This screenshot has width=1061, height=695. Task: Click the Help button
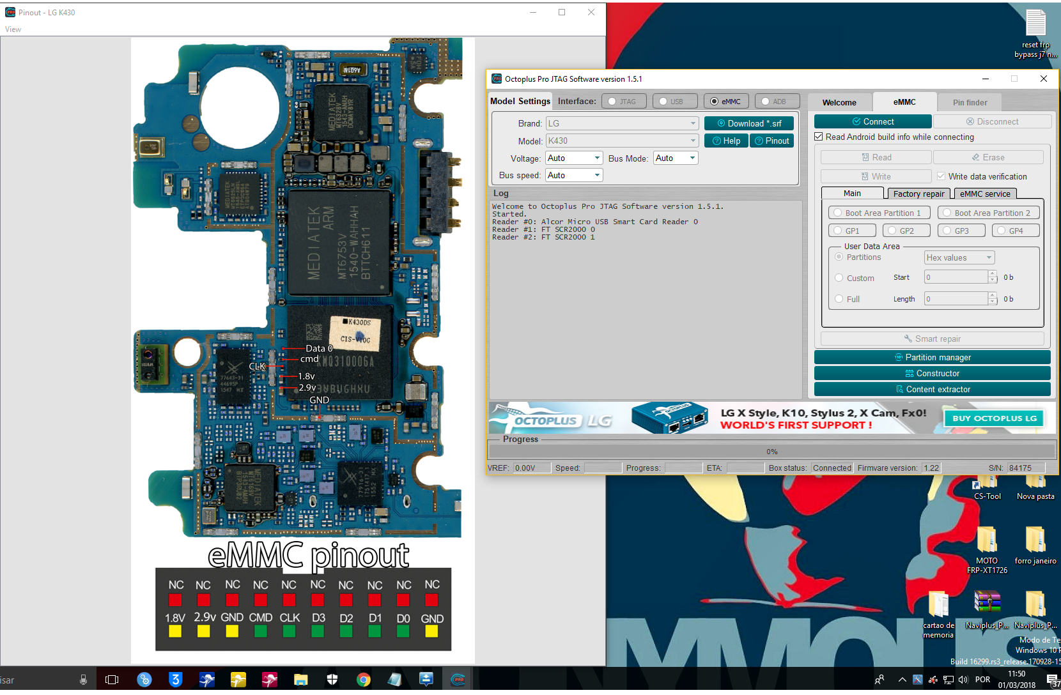(726, 141)
